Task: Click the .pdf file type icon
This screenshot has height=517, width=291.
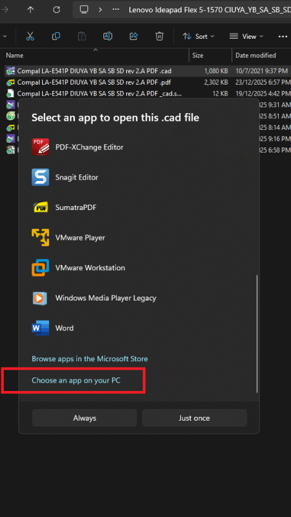Action: pyautogui.click(x=10, y=82)
